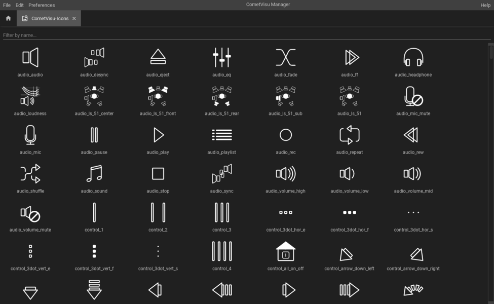The width and height of the screenshot is (494, 304).
Task: Pick the audio_rec circle icon
Action: coord(285,135)
